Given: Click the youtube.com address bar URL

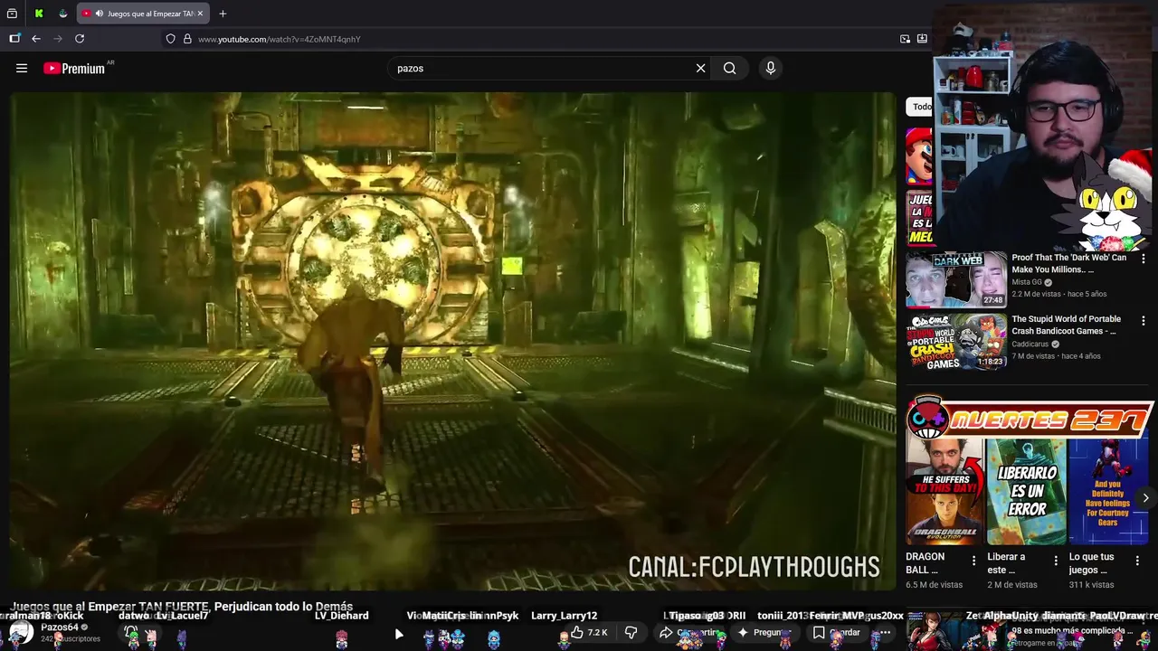Looking at the screenshot, I should point(280,39).
